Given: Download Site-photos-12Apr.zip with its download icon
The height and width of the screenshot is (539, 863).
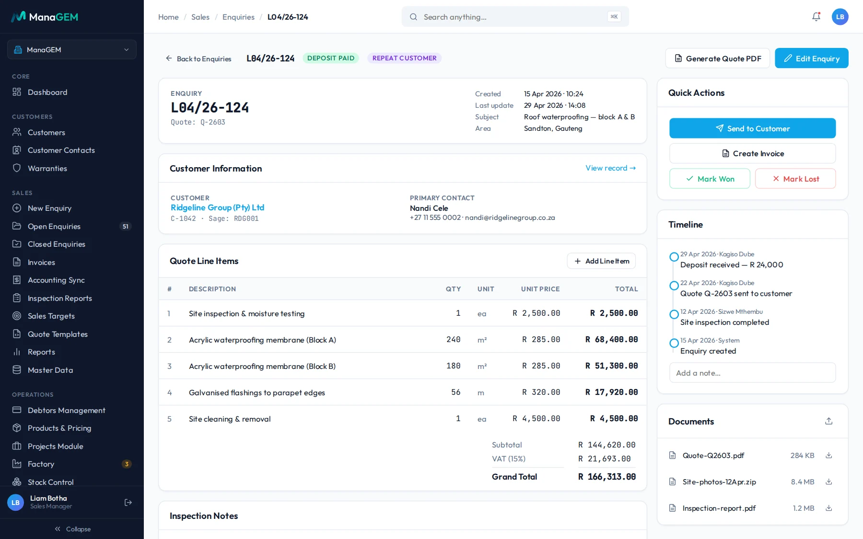Looking at the screenshot, I should tap(829, 482).
